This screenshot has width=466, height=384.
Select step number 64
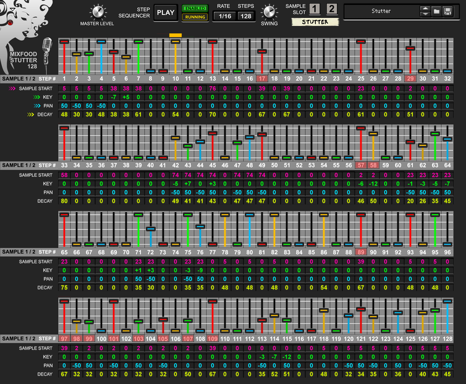pyautogui.click(x=447, y=165)
